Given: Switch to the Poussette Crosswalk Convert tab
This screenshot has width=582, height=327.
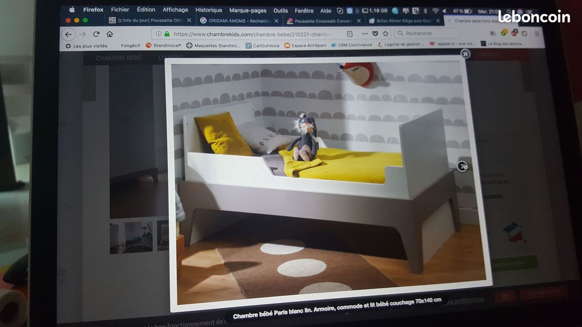Looking at the screenshot, I should [323, 21].
